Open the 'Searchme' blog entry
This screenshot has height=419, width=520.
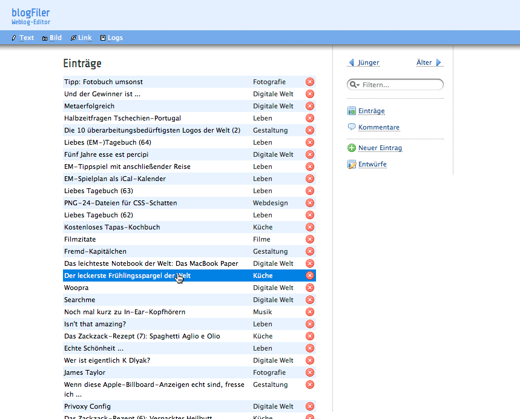80,300
